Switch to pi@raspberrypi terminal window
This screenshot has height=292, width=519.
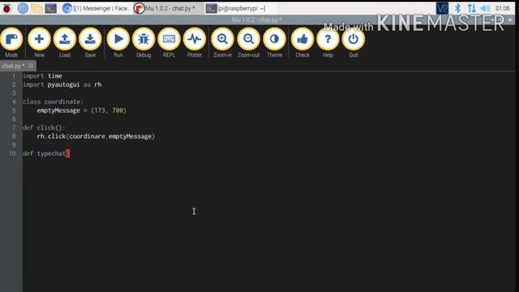pyautogui.click(x=240, y=8)
